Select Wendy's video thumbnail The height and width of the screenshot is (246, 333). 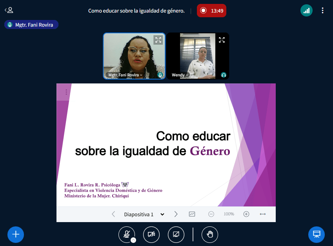pos(198,56)
